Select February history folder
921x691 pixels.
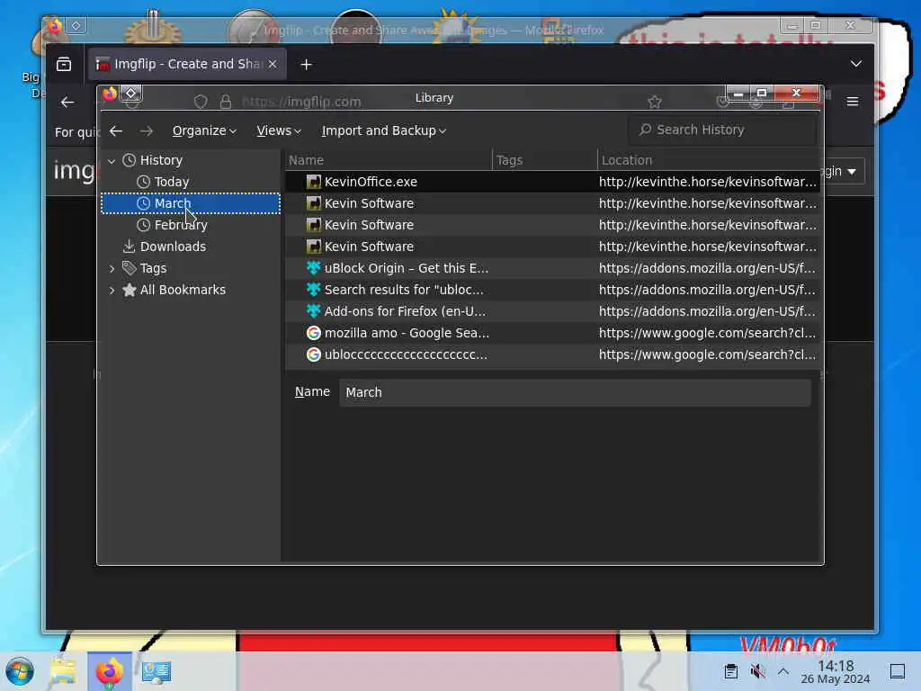tap(180, 225)
